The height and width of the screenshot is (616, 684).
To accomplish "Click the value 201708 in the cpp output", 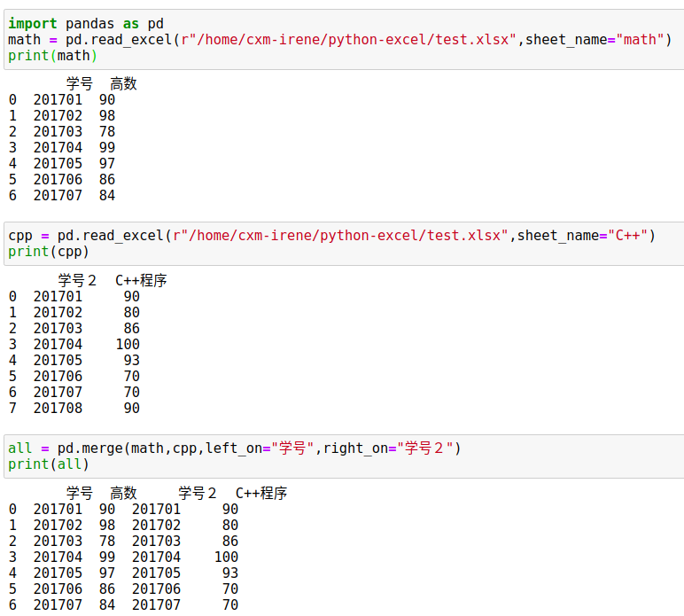I will click(58, 408).
